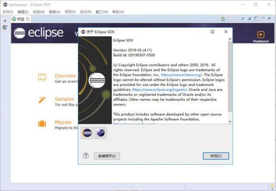Navigate back with the left arrow icon
276x191 pixels.
230,19
